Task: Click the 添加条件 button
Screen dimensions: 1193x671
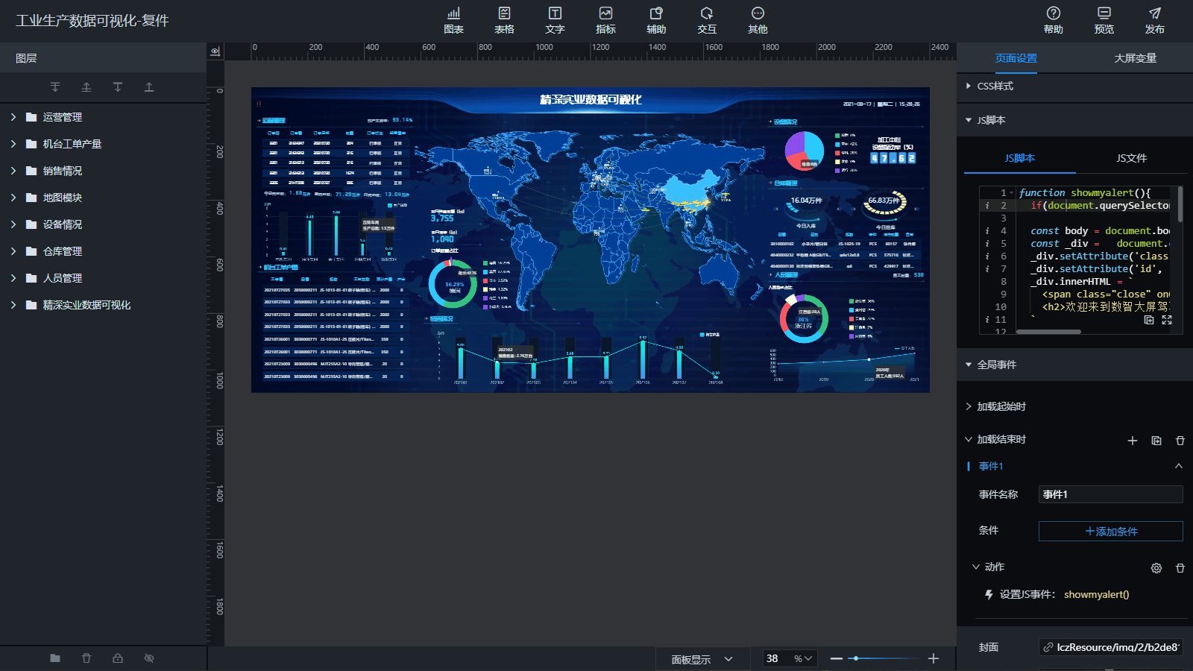Action: (x=1110, y=532)
